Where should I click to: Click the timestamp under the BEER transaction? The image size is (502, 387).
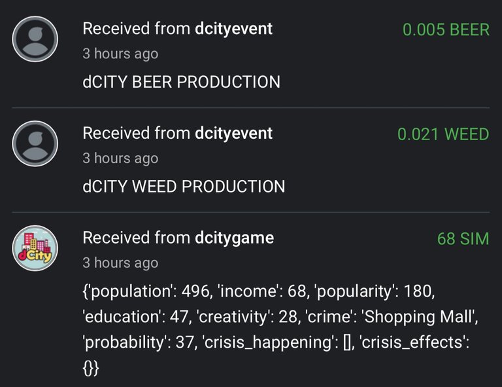tap(120, 54)
